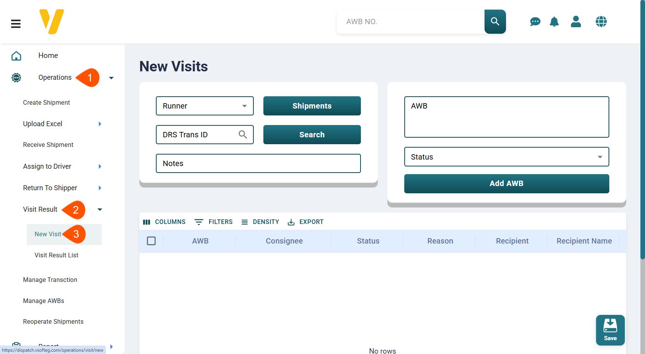Screen dimensions: 645x354
Task: Expand the Assign to Driver submenu
Action: 99,166
